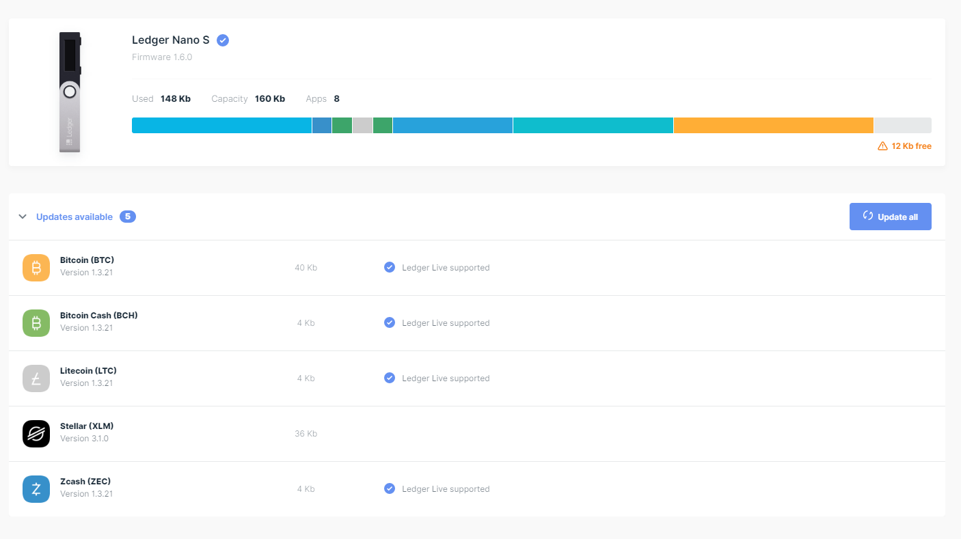Click the 4 Kb size in the Litecoin row
This screenshot has width=961, height=539.
click(306, 378)
